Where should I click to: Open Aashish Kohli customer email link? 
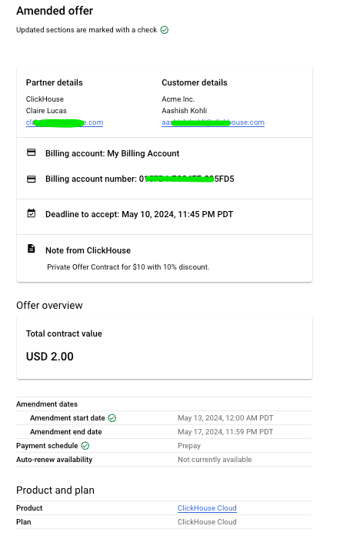pos(213,122)
